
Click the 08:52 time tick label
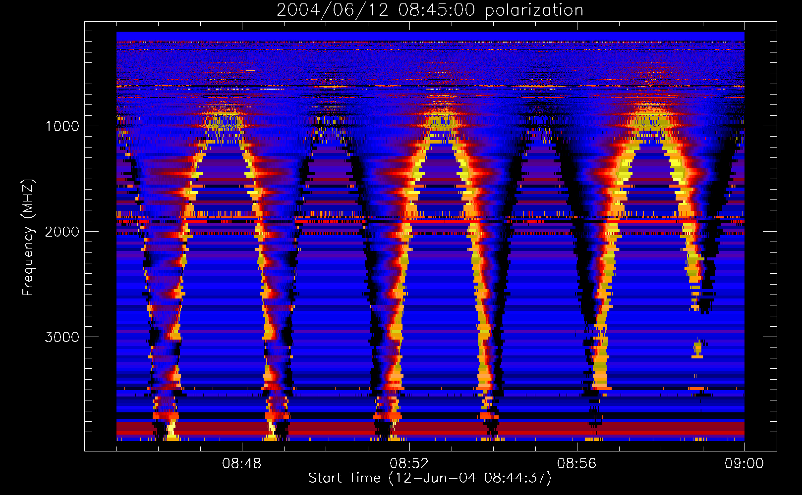click(409, 464)
